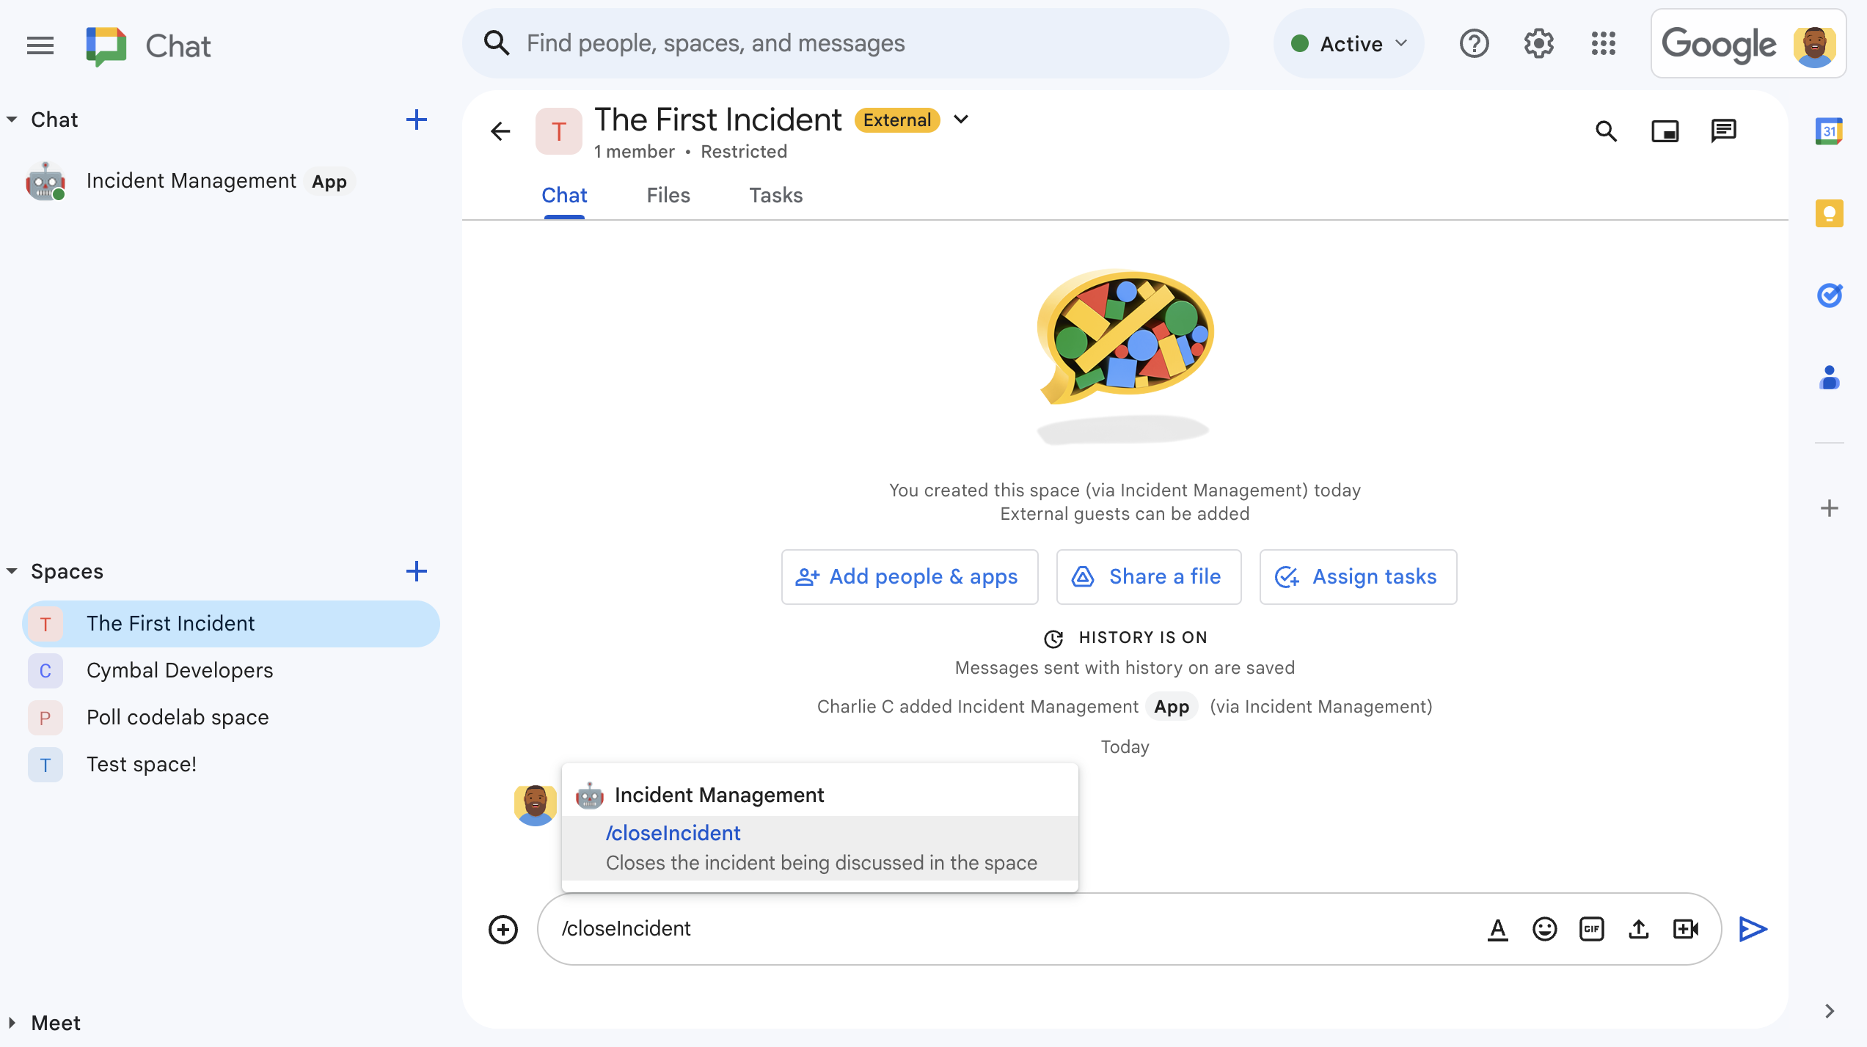This screenshot has width=1867, height=1047.
Task: Select the Tasks tab
Action: pyautogui.click(x=776, y=195)
